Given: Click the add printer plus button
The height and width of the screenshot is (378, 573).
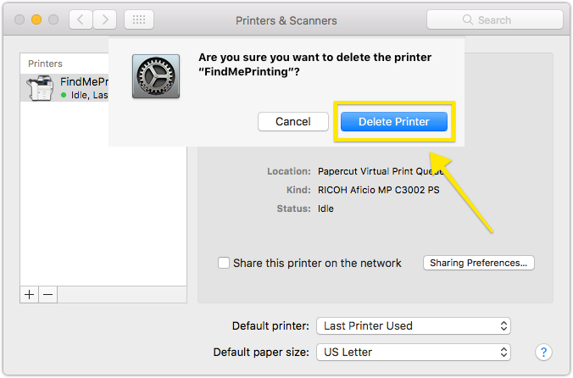Looking at the screenshot, I should tap(30, 294).
